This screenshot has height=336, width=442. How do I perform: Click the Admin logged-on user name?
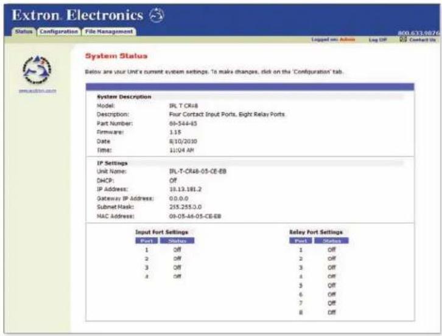347,39
